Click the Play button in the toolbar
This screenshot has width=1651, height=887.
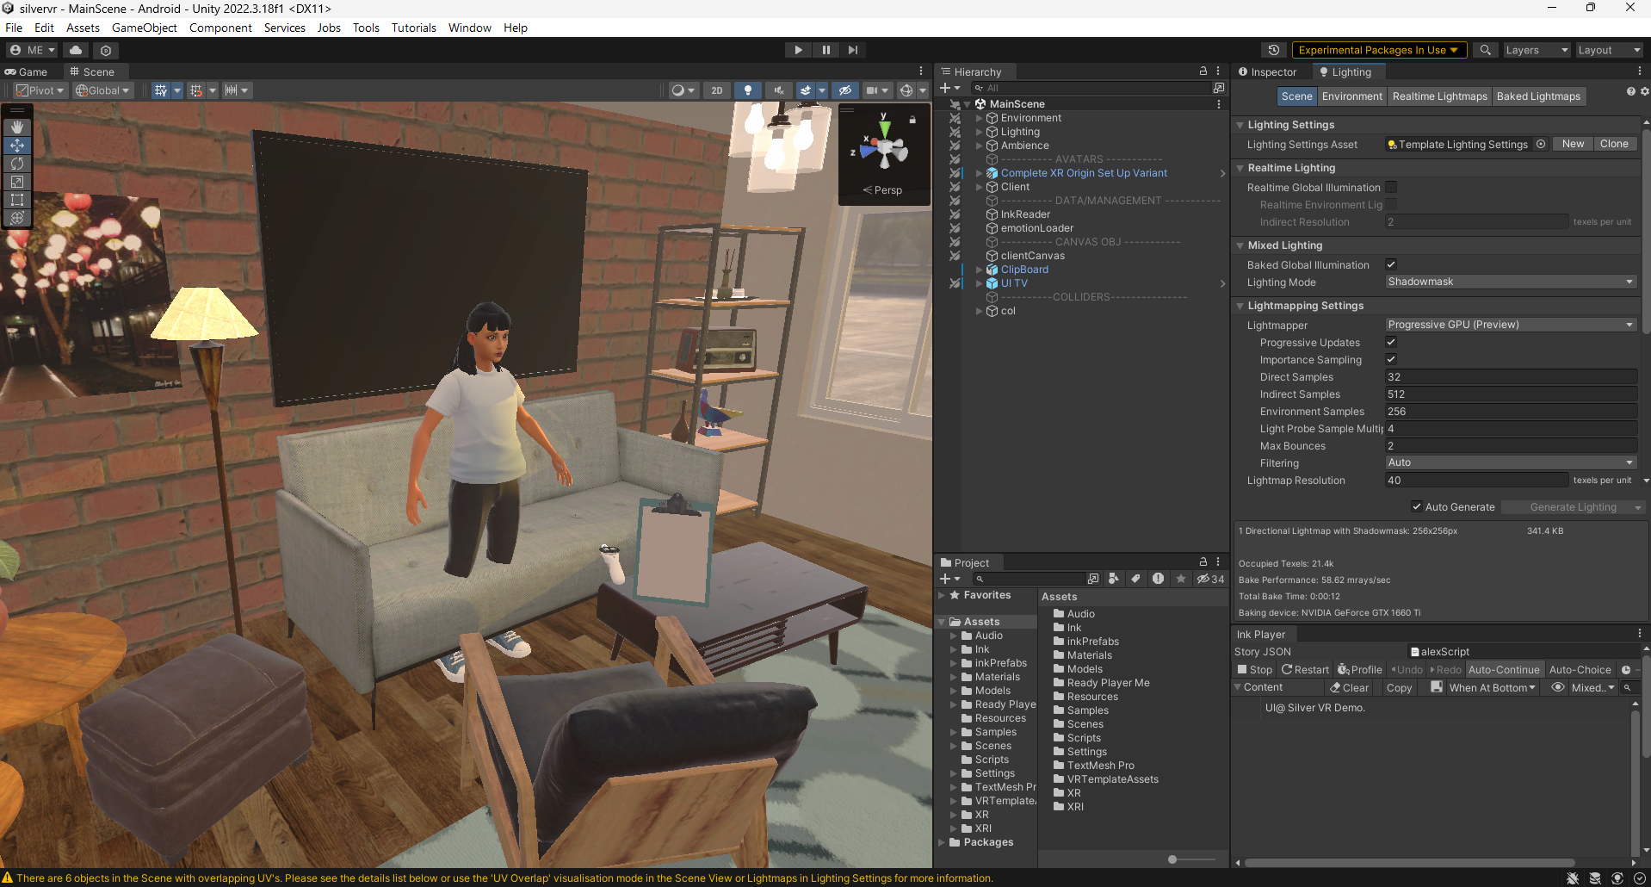(x=798, y=50)
